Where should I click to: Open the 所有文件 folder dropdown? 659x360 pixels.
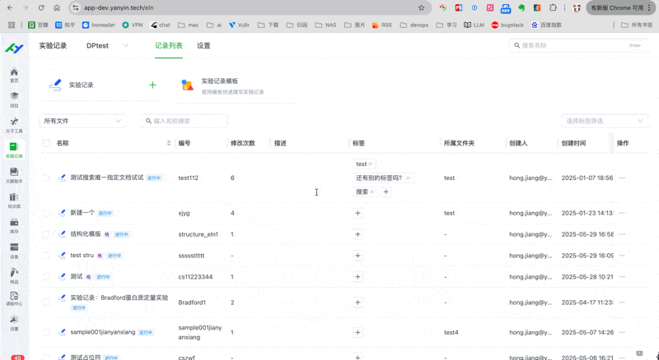[x=82, y=121]
